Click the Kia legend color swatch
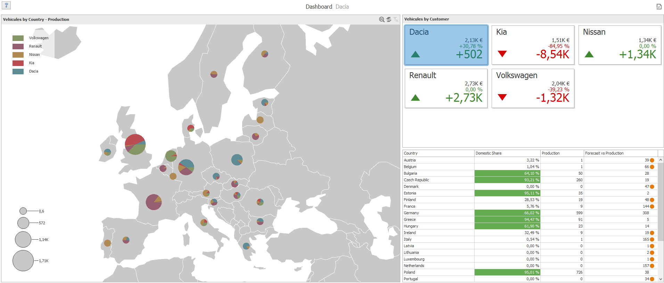Image resolution: width=664 pixels, height=283 pixels. click(x=18, y=63)
